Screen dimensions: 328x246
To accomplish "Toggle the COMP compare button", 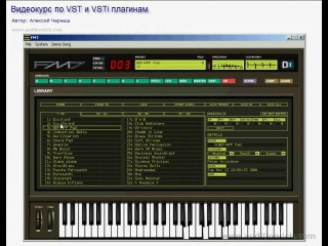I will (271, 81).
